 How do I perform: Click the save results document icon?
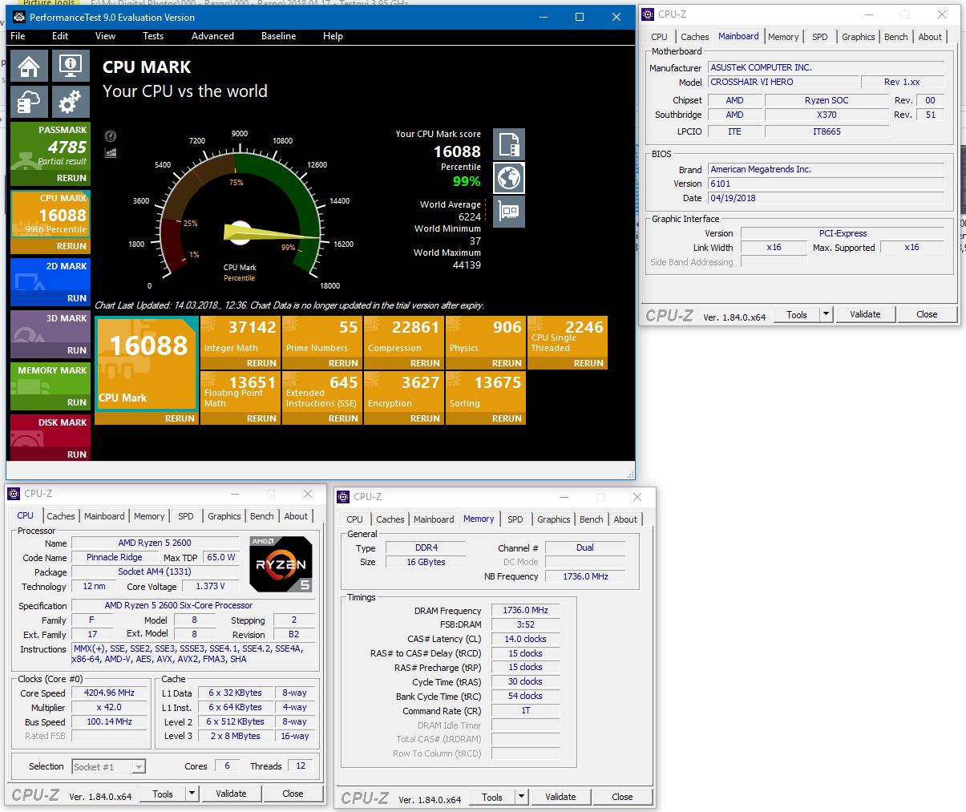(x=509, y=144)
